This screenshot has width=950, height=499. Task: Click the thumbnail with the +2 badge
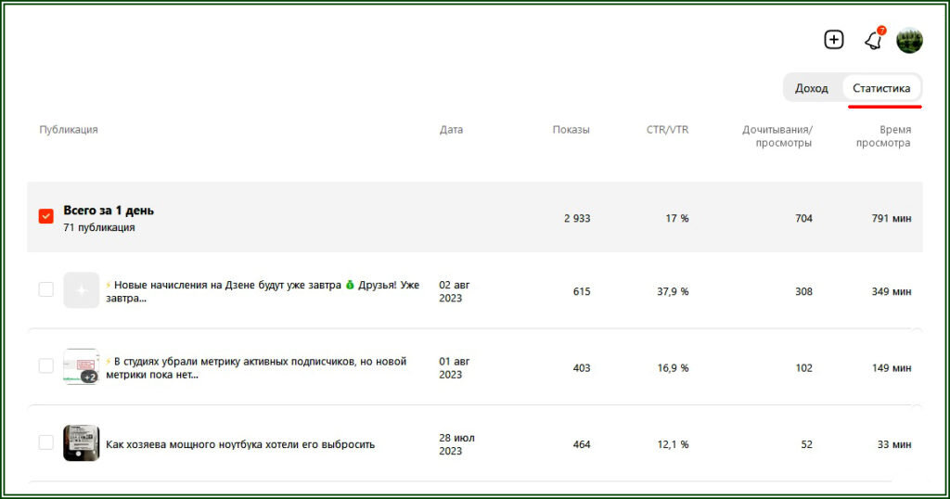[x=81, y=366]
